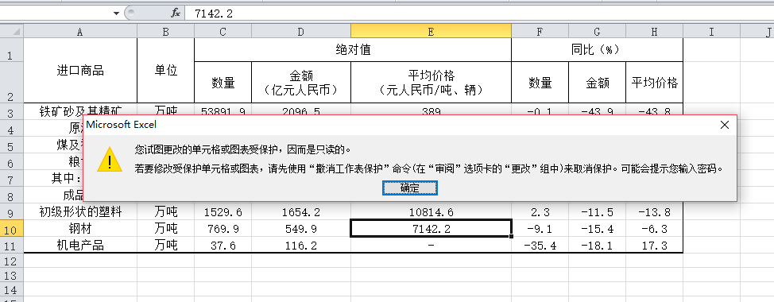Open the Name Box dropdown arrow

(x=117, y=14)
